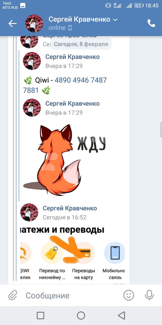Screen dimensions: 162x325
Task: Tap the avatar next to the 16:52 message
Action: (x=29, y=212)
